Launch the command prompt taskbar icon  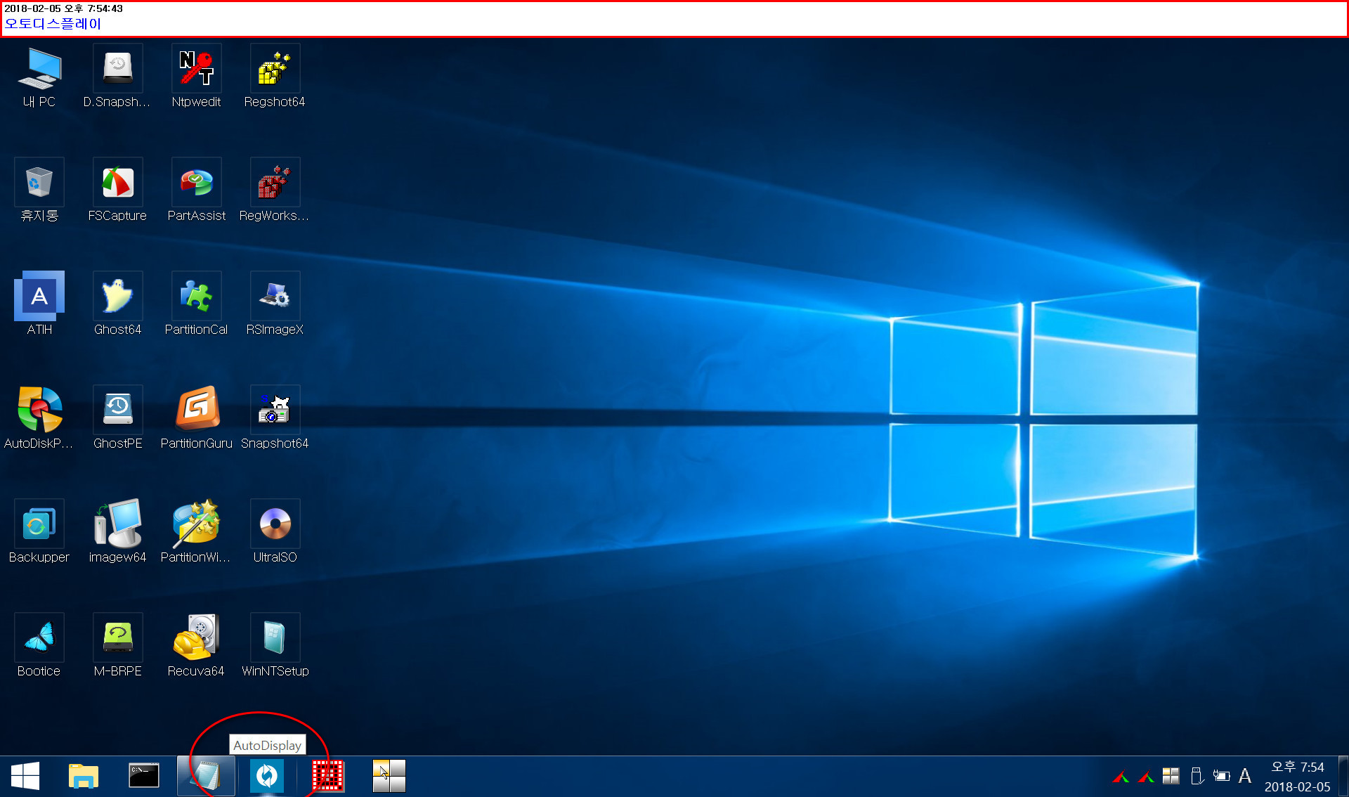coord(144,777)
